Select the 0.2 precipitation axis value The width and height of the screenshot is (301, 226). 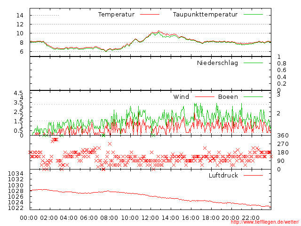[282, 84]
